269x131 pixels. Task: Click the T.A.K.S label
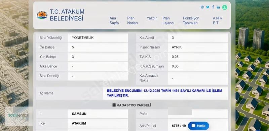[x=145, y=57]
